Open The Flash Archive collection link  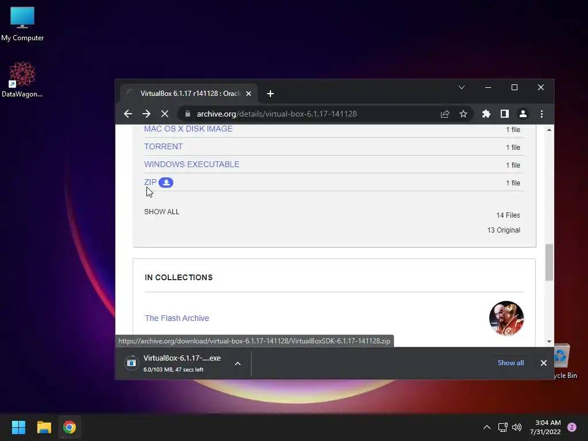click(x=177, y=318)
